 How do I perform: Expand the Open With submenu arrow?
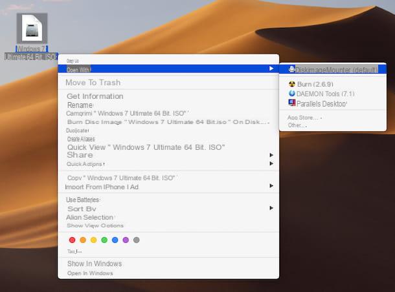[x=271, y=68]
